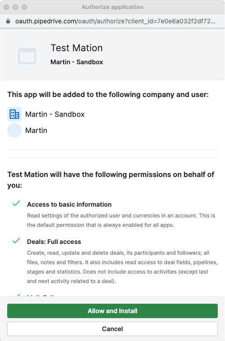Click the Authorize application window title

[112, 7]
